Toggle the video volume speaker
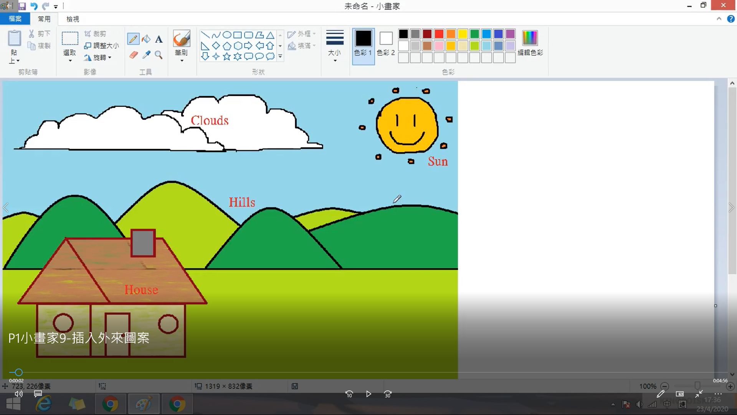 pyautogui.click(x=18, y=394)
